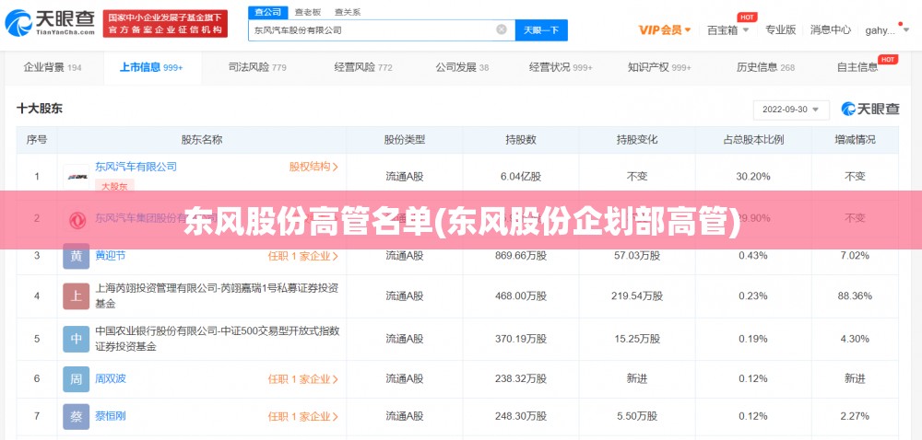
Task: Open the 周双波 shareholder link
Action: point(111,379)
